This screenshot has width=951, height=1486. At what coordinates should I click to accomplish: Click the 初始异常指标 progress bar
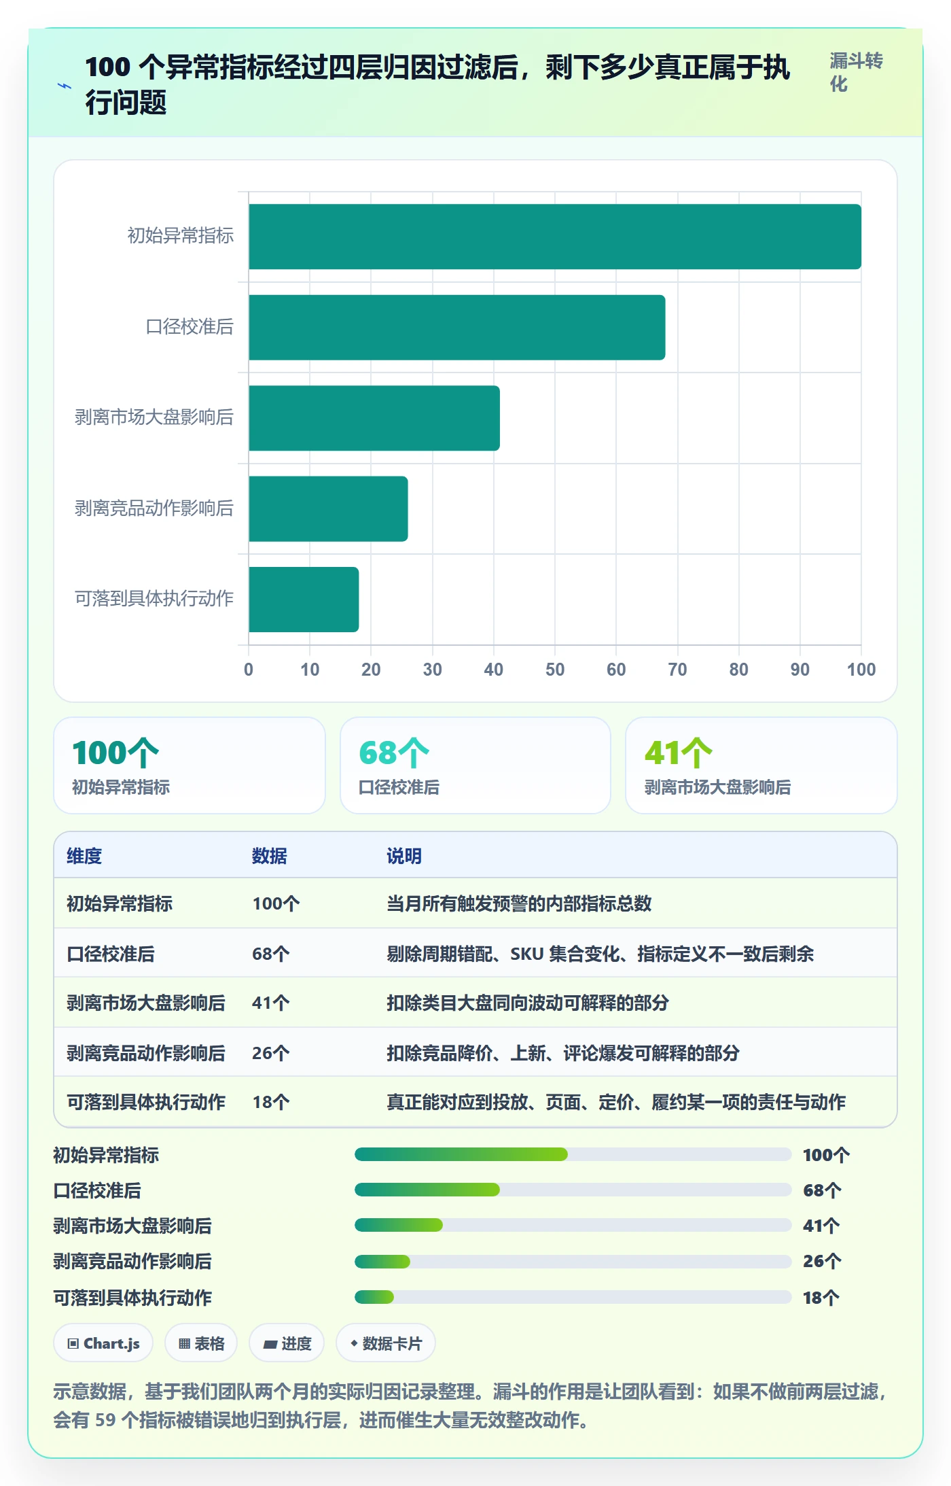pos(573,1154)
